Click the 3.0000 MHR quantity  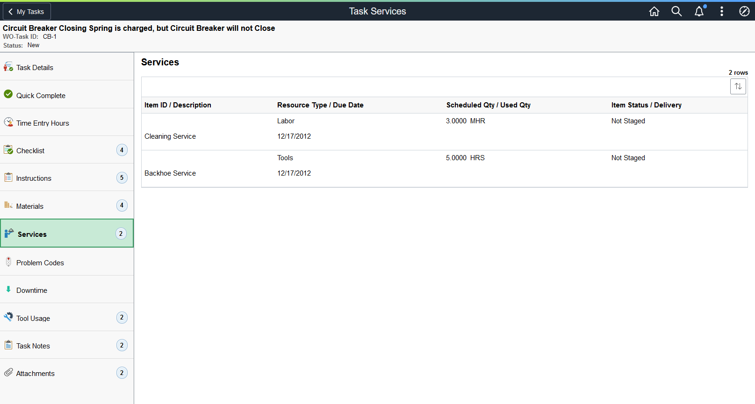466,121
